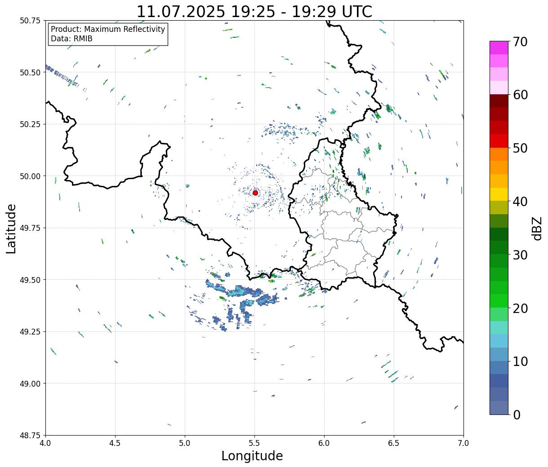The image size is (548, 467).
Task: Click the colorbar tick label 20
Action: coord(520,308)
